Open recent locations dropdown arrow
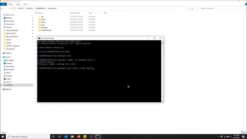The height and width of the screenshot is (139, 247). [x=9, y=8]
